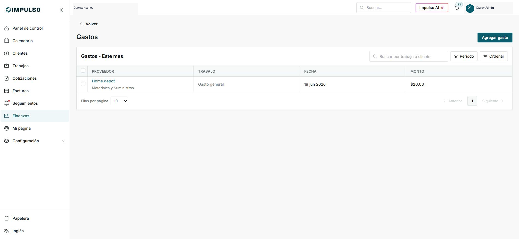Open Papelera trash in sidebar

click(x=35, y=218)
